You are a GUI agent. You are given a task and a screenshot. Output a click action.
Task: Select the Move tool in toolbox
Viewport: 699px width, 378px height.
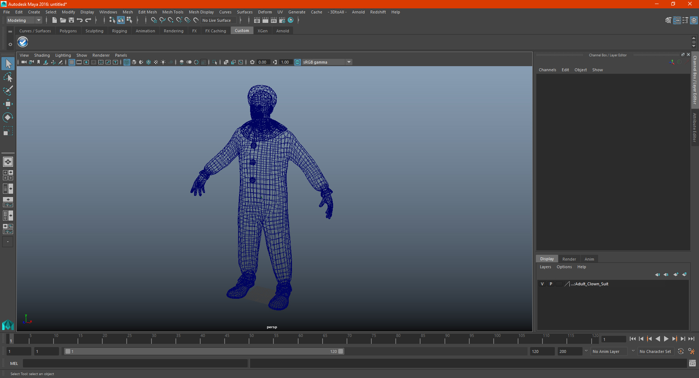click(8, 104)
